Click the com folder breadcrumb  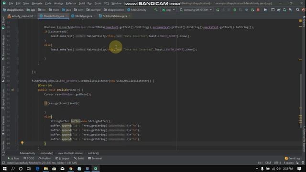78,10
